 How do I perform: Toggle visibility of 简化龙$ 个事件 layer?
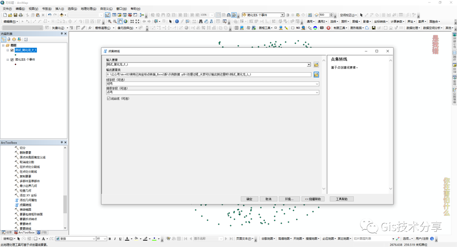[12, 60]
